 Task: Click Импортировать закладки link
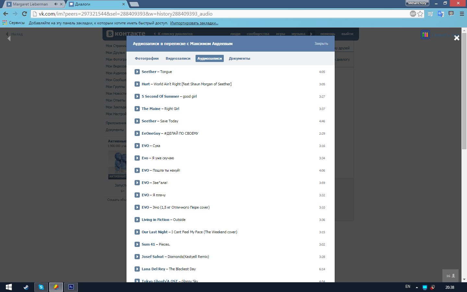(194, 23)
